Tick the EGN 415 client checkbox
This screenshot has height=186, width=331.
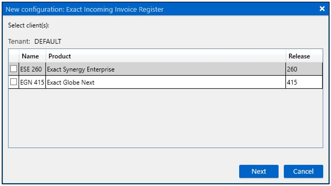coord(13,82)
